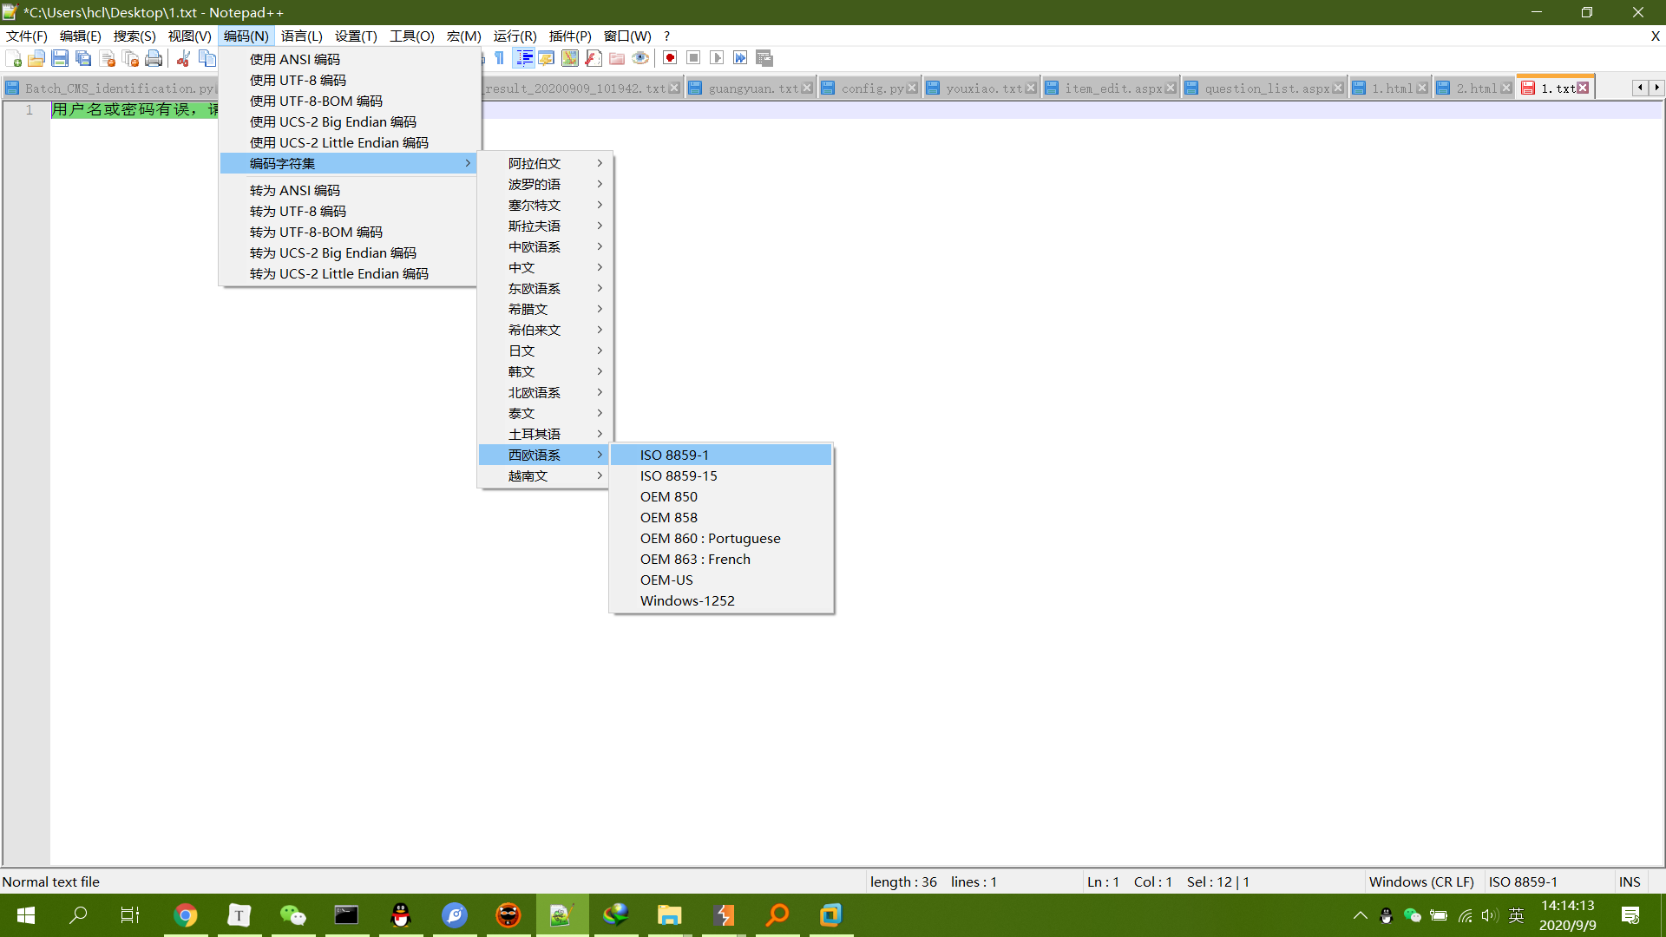Click the Save Recorded Macro icon

tap(764, 58)
